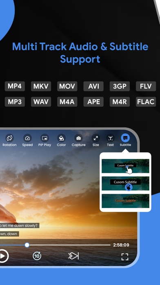This screenshot has height=285, width=160.
Task: Choose the first small Cusom Subtitle style
Action: click(x=125, y=166)
